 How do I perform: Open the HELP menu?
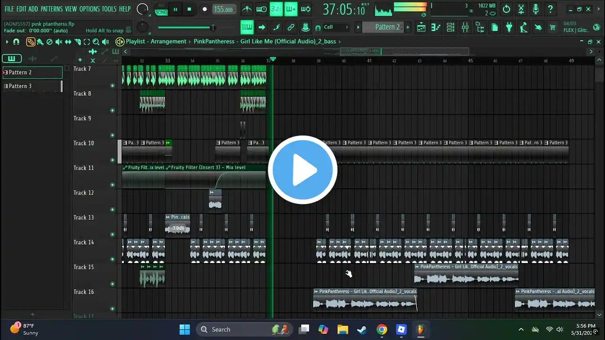click(x=125, y=9)
